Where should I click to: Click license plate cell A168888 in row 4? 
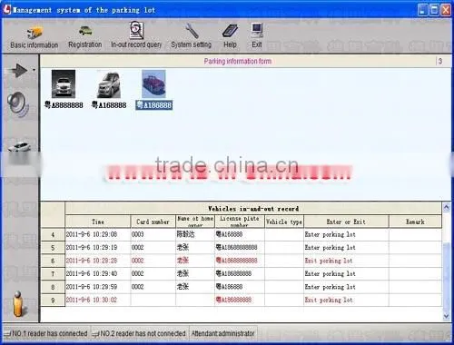click(240, 234)
